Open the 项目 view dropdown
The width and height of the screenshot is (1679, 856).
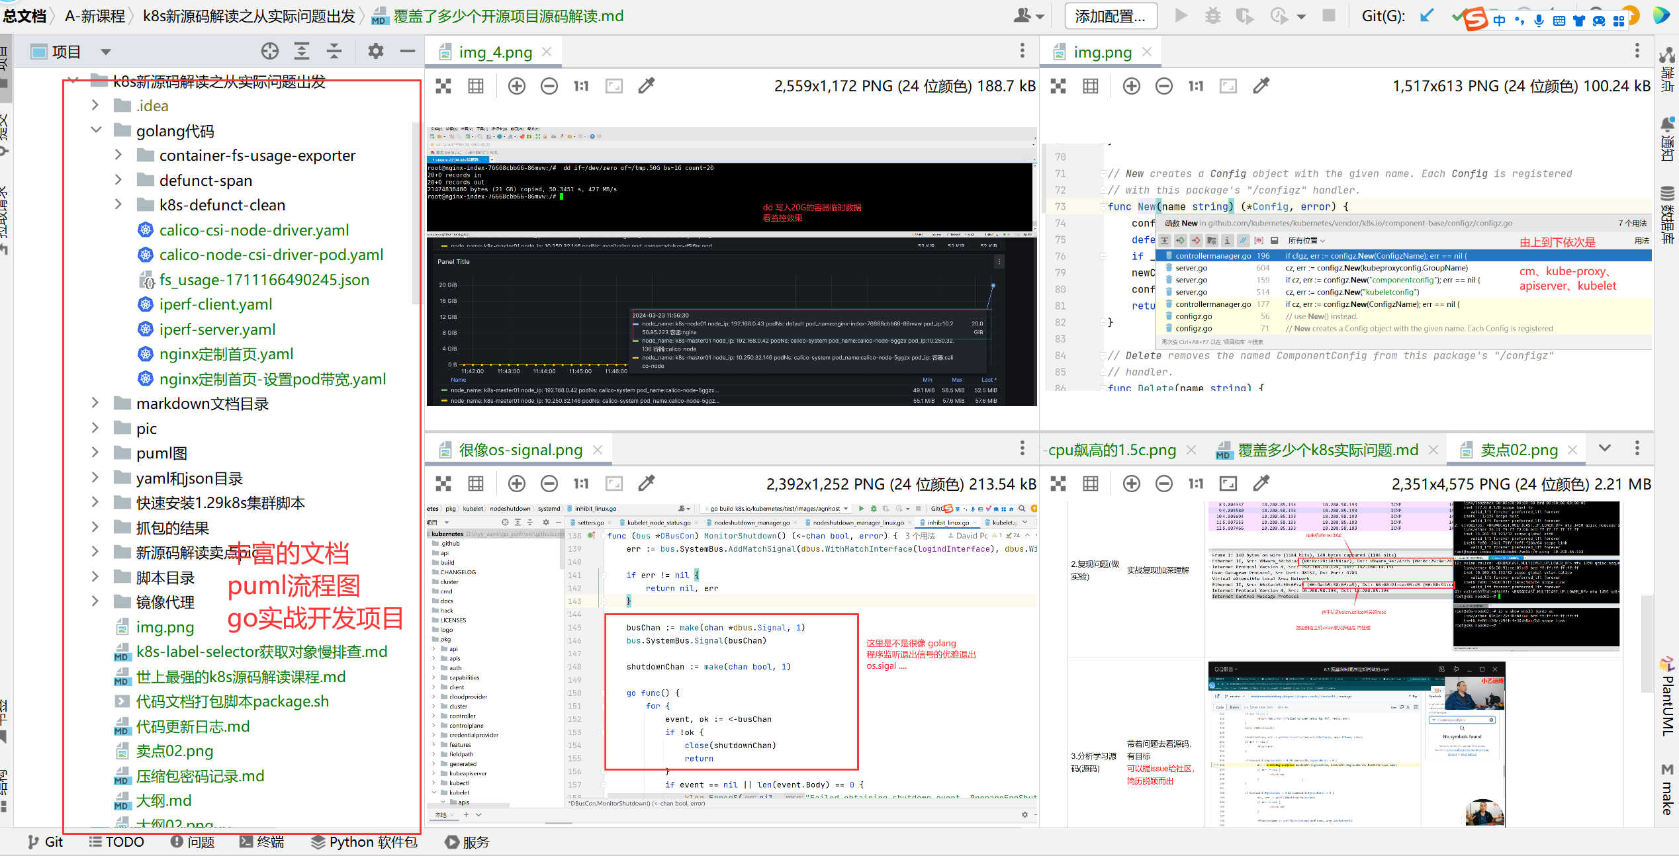[x=105, y=52]
